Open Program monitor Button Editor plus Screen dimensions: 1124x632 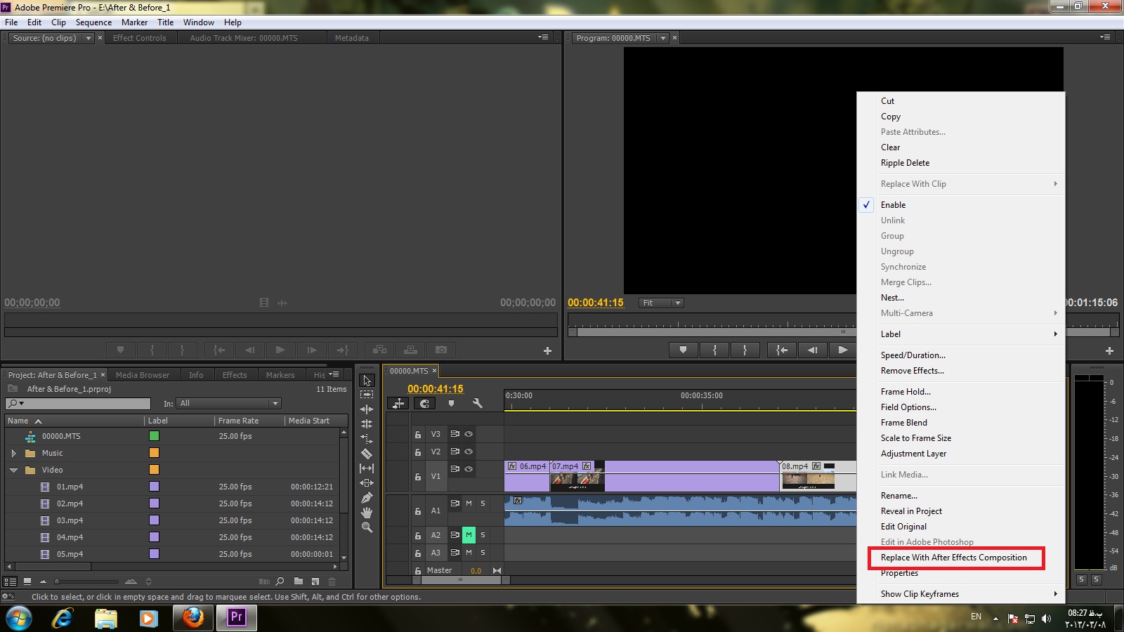(1110, 350)
